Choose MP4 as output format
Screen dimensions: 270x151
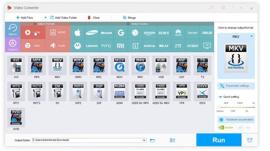click(x=37, y=65)
